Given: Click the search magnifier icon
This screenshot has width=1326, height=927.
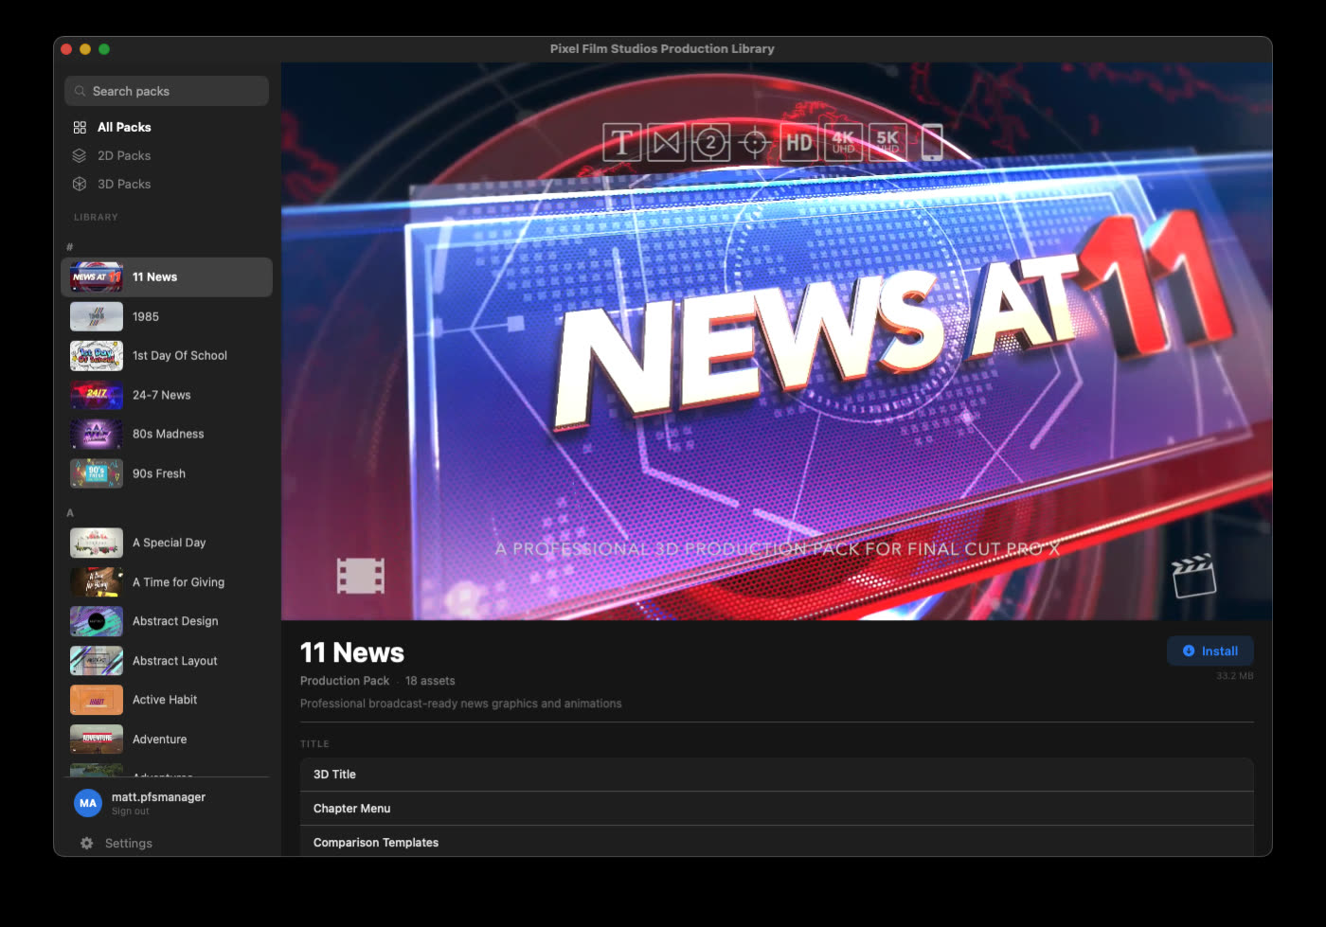Looking at the screenshot, I should point(81,91).
